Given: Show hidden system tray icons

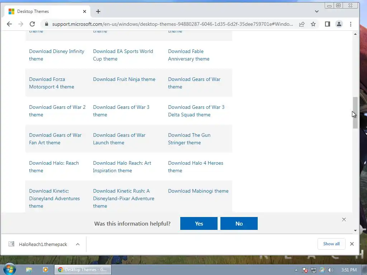Looking at the screenshot, I should click(296, 270).
